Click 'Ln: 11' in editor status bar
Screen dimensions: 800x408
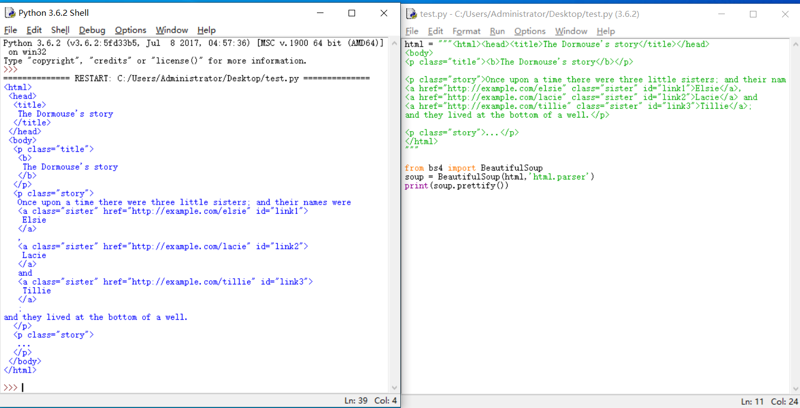point(753,401)
